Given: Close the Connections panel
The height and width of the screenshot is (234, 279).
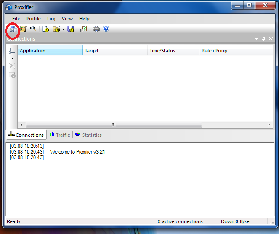Looking at the screenshot, I should coord(271,39).
